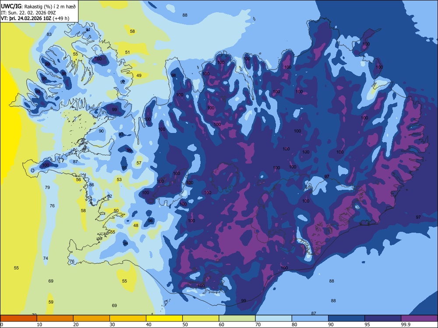Click the legend scale label '70'

258,325
